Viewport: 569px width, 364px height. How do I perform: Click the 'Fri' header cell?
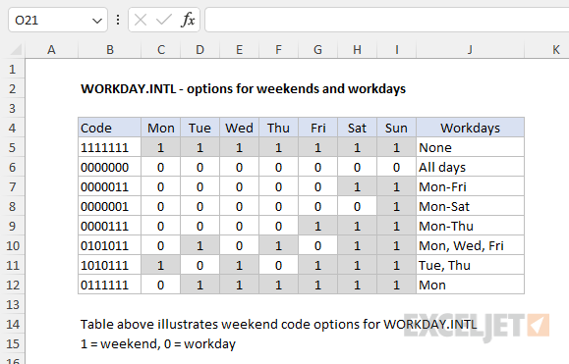[317, 128]
